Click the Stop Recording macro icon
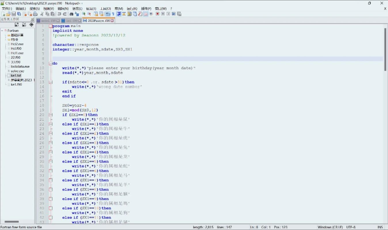 click(163, 14)
